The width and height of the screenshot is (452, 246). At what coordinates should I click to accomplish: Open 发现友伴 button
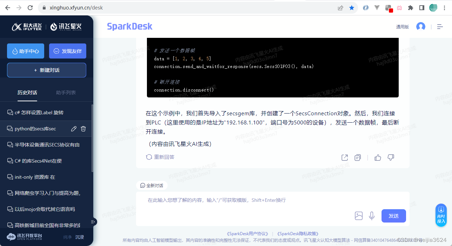tap(68, 51)
